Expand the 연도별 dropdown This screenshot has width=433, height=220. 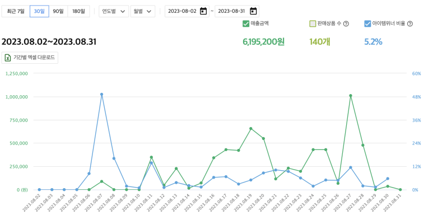tap(114, 11)
